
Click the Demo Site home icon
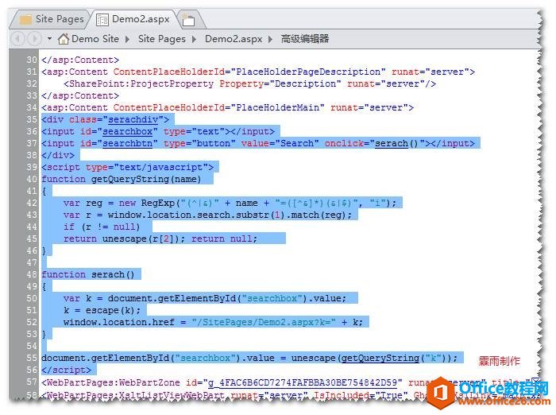coord(63,39)
